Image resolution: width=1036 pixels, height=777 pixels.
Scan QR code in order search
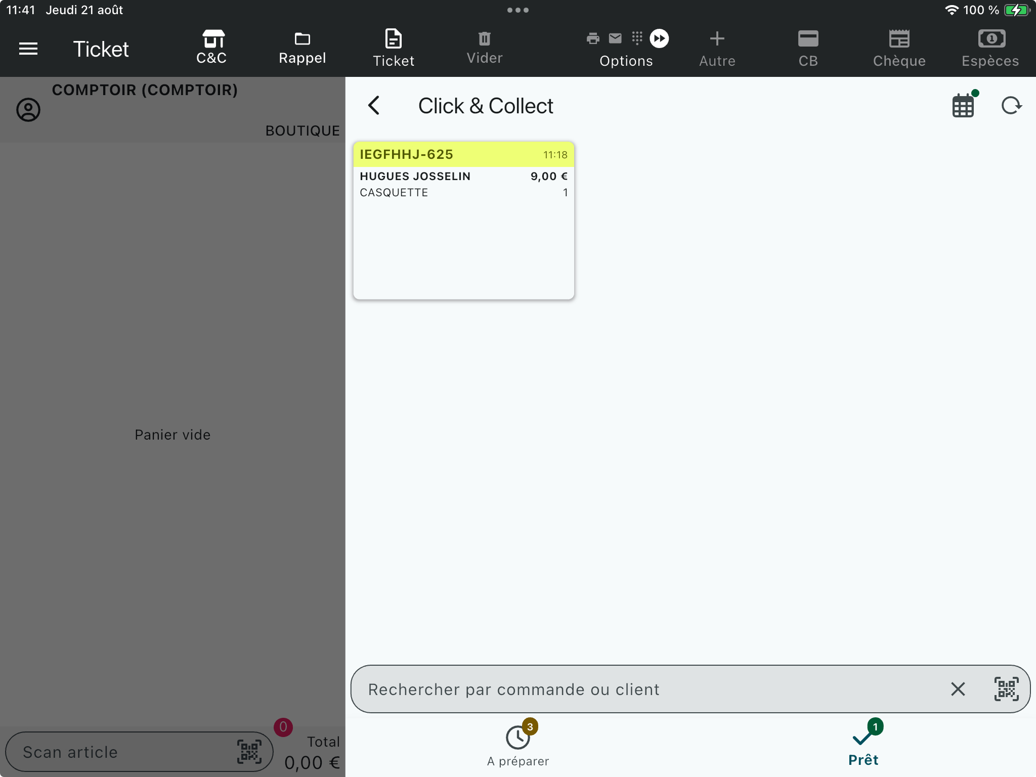(x=1007, y=689)
